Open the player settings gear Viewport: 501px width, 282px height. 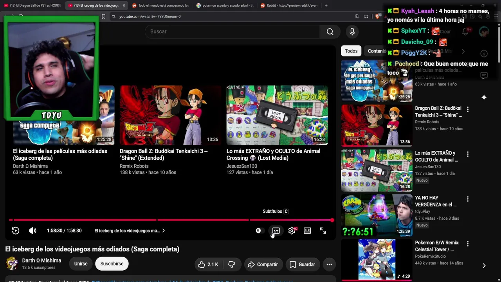click(x=292, y=231)
